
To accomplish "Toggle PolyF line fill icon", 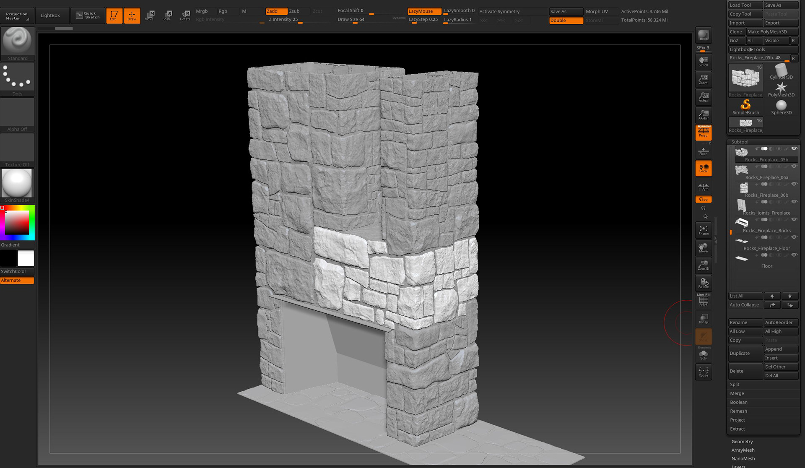I will (x=703, y=300).
